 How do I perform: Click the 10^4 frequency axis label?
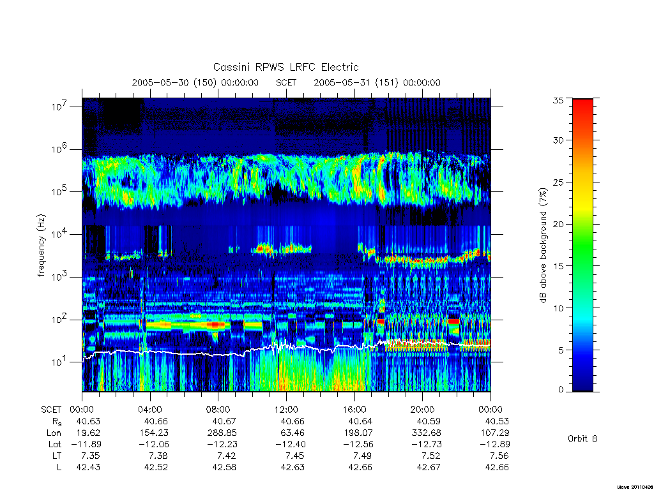click(60, 234)
